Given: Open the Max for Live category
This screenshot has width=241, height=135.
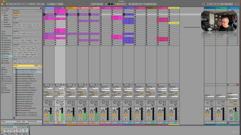Looking at the screenshot, I should pos(7,49).
